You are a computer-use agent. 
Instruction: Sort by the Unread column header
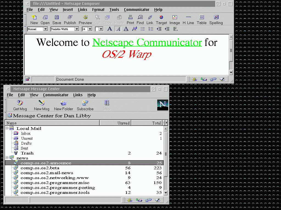click(x=116, y=123)
